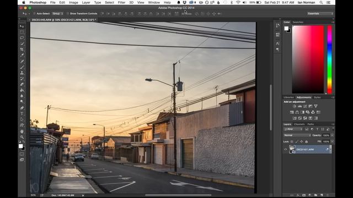Open the Filter menu

tap(121, 2)
